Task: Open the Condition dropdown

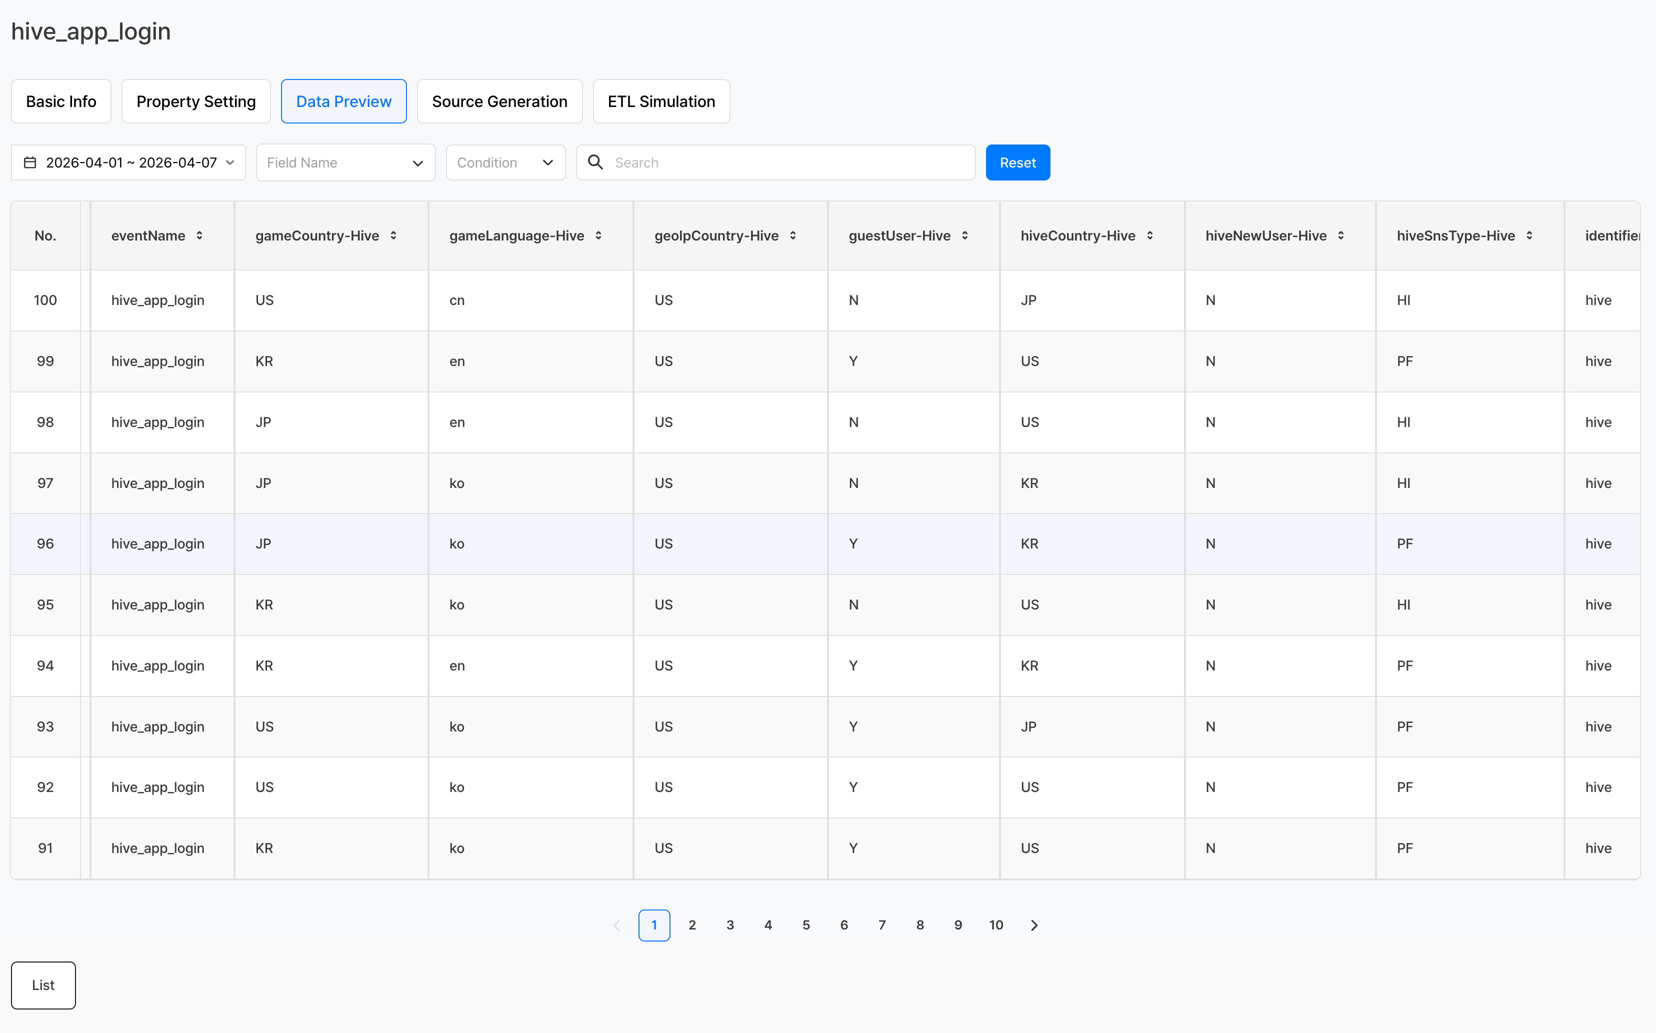Action: [505, 162]
